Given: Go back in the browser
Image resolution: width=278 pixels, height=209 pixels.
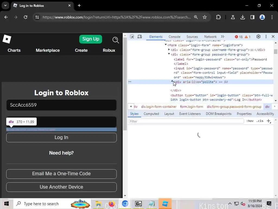Looking at the screenshot, I should pos(6,17).
